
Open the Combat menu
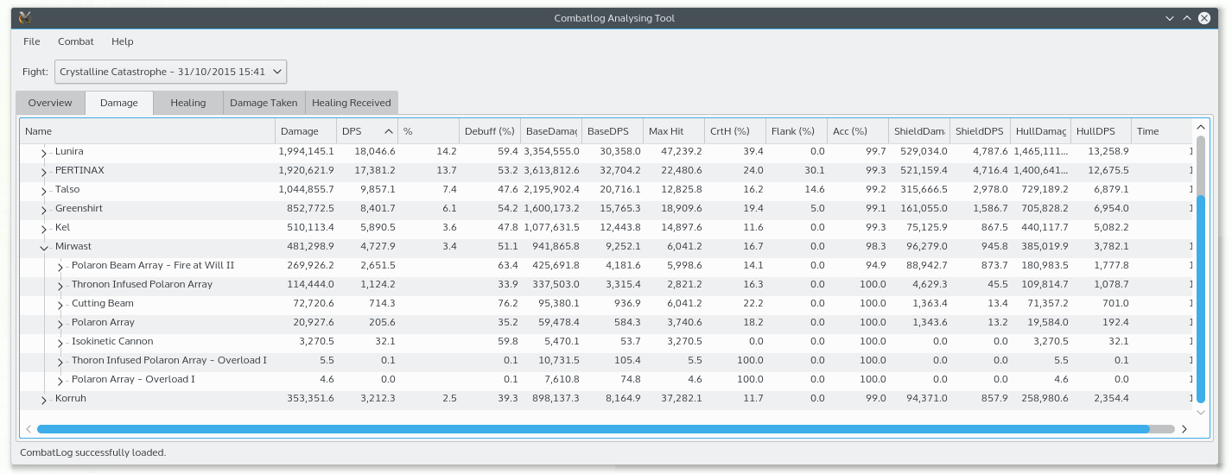tap(76, 41)
